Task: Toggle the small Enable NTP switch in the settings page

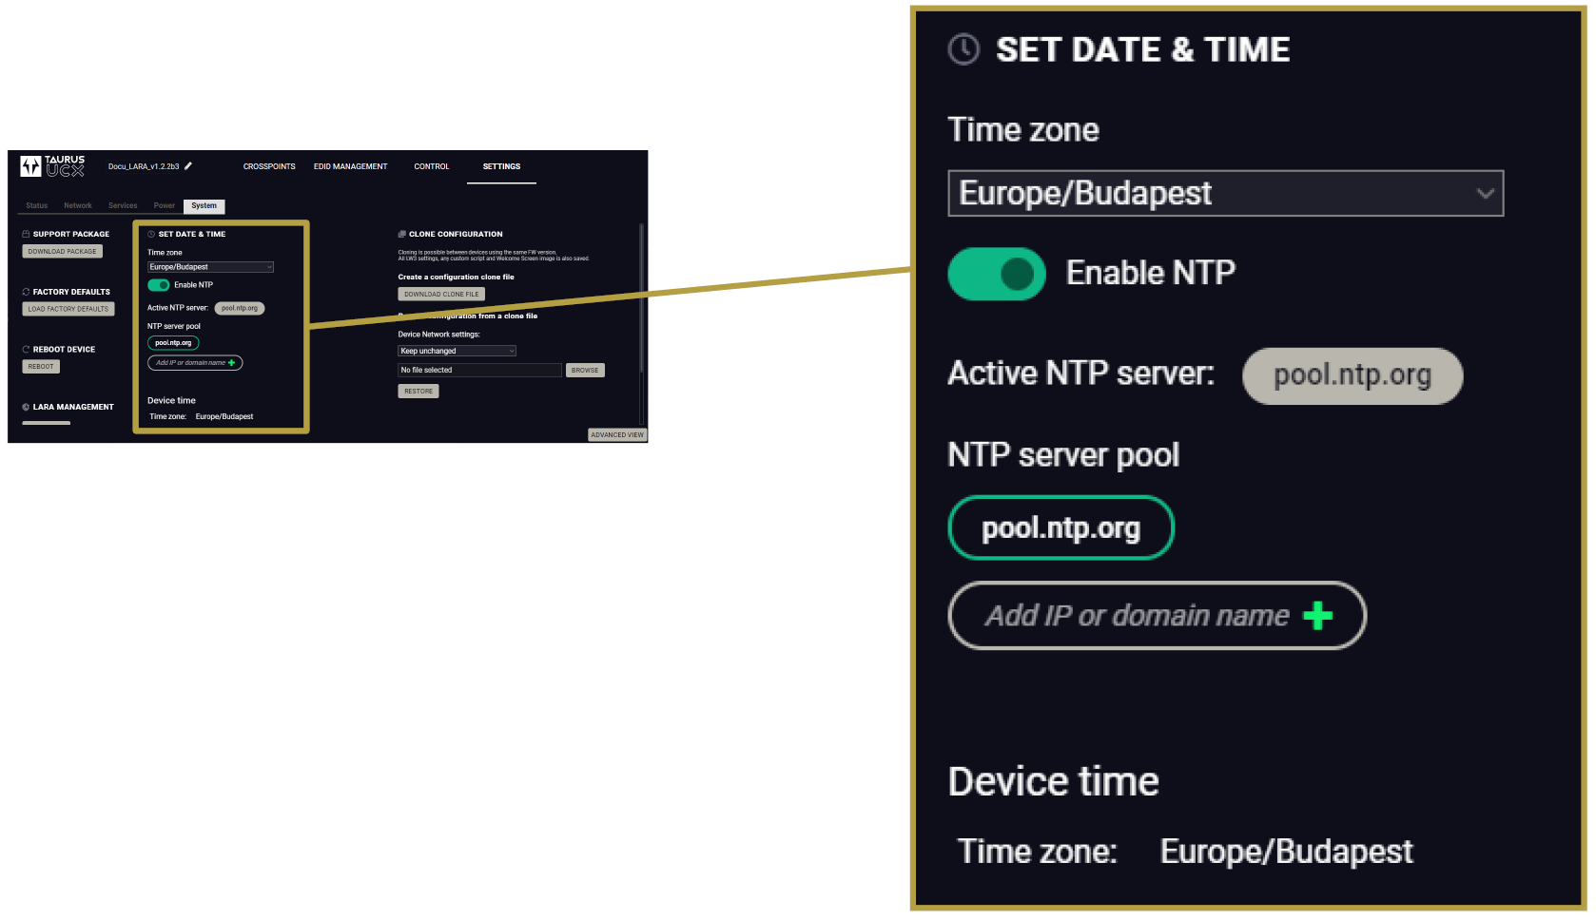Action: click(158, 285)
